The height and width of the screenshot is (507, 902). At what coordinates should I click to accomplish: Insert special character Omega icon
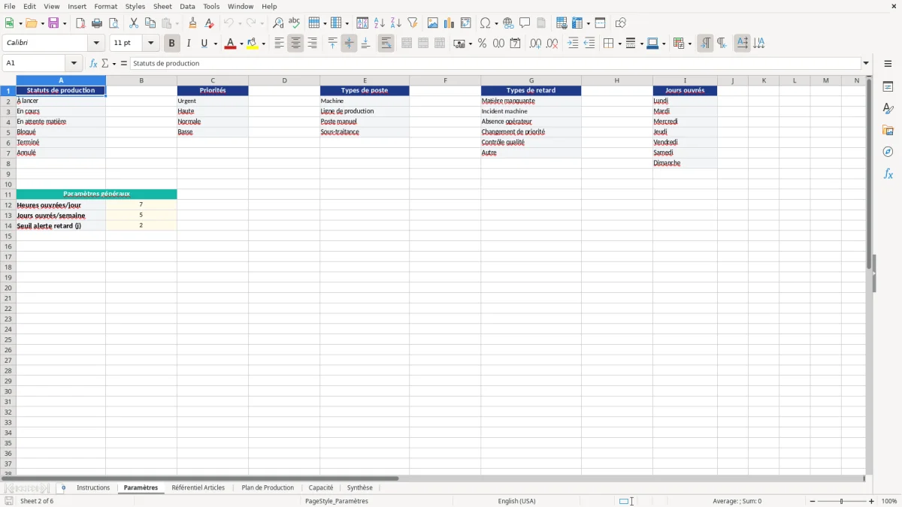[486, 23]
